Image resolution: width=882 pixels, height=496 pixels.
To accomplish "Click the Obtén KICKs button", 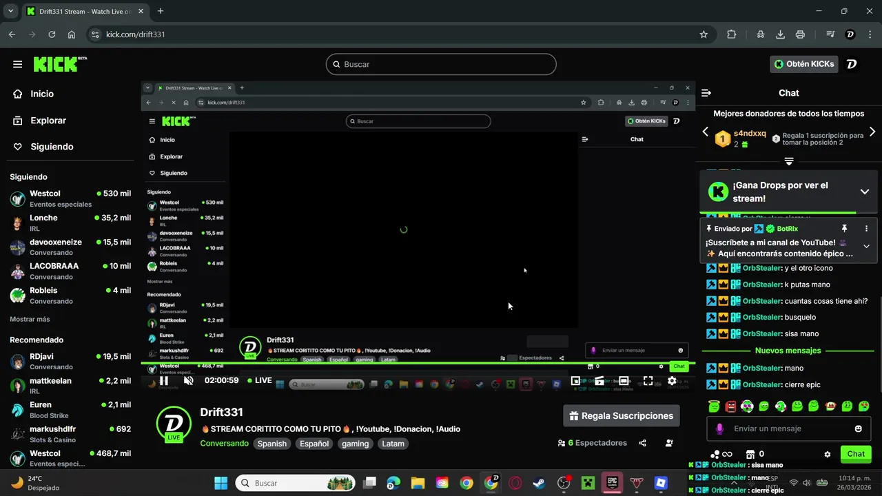I will 804,64.
